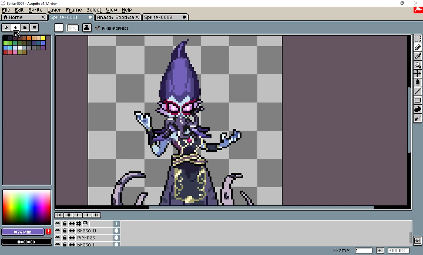This screenshot has height=255, width=423.
Task: Lock the Braso D layer
Action: click(x=65, y=231)
